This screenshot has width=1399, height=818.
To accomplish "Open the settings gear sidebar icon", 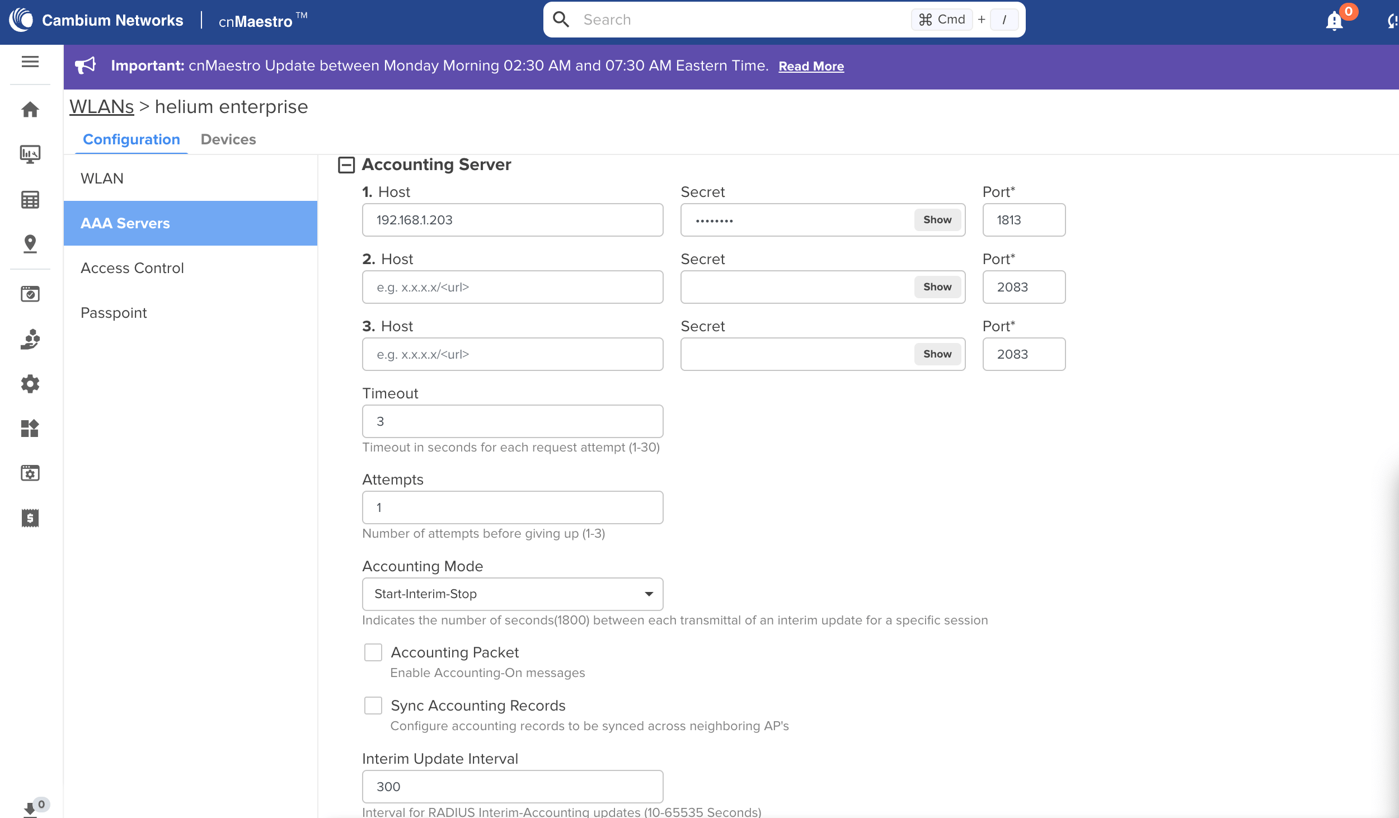I will point(30,384).
